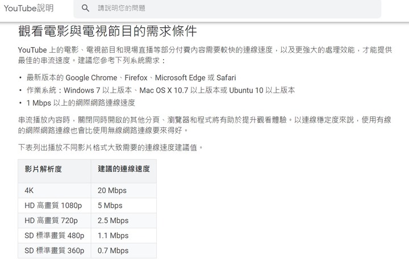Viewport: 409px width, 259px height.
Task: Click the sentence 下表列出播放不同影片格式
Action: tap(110, 147)
